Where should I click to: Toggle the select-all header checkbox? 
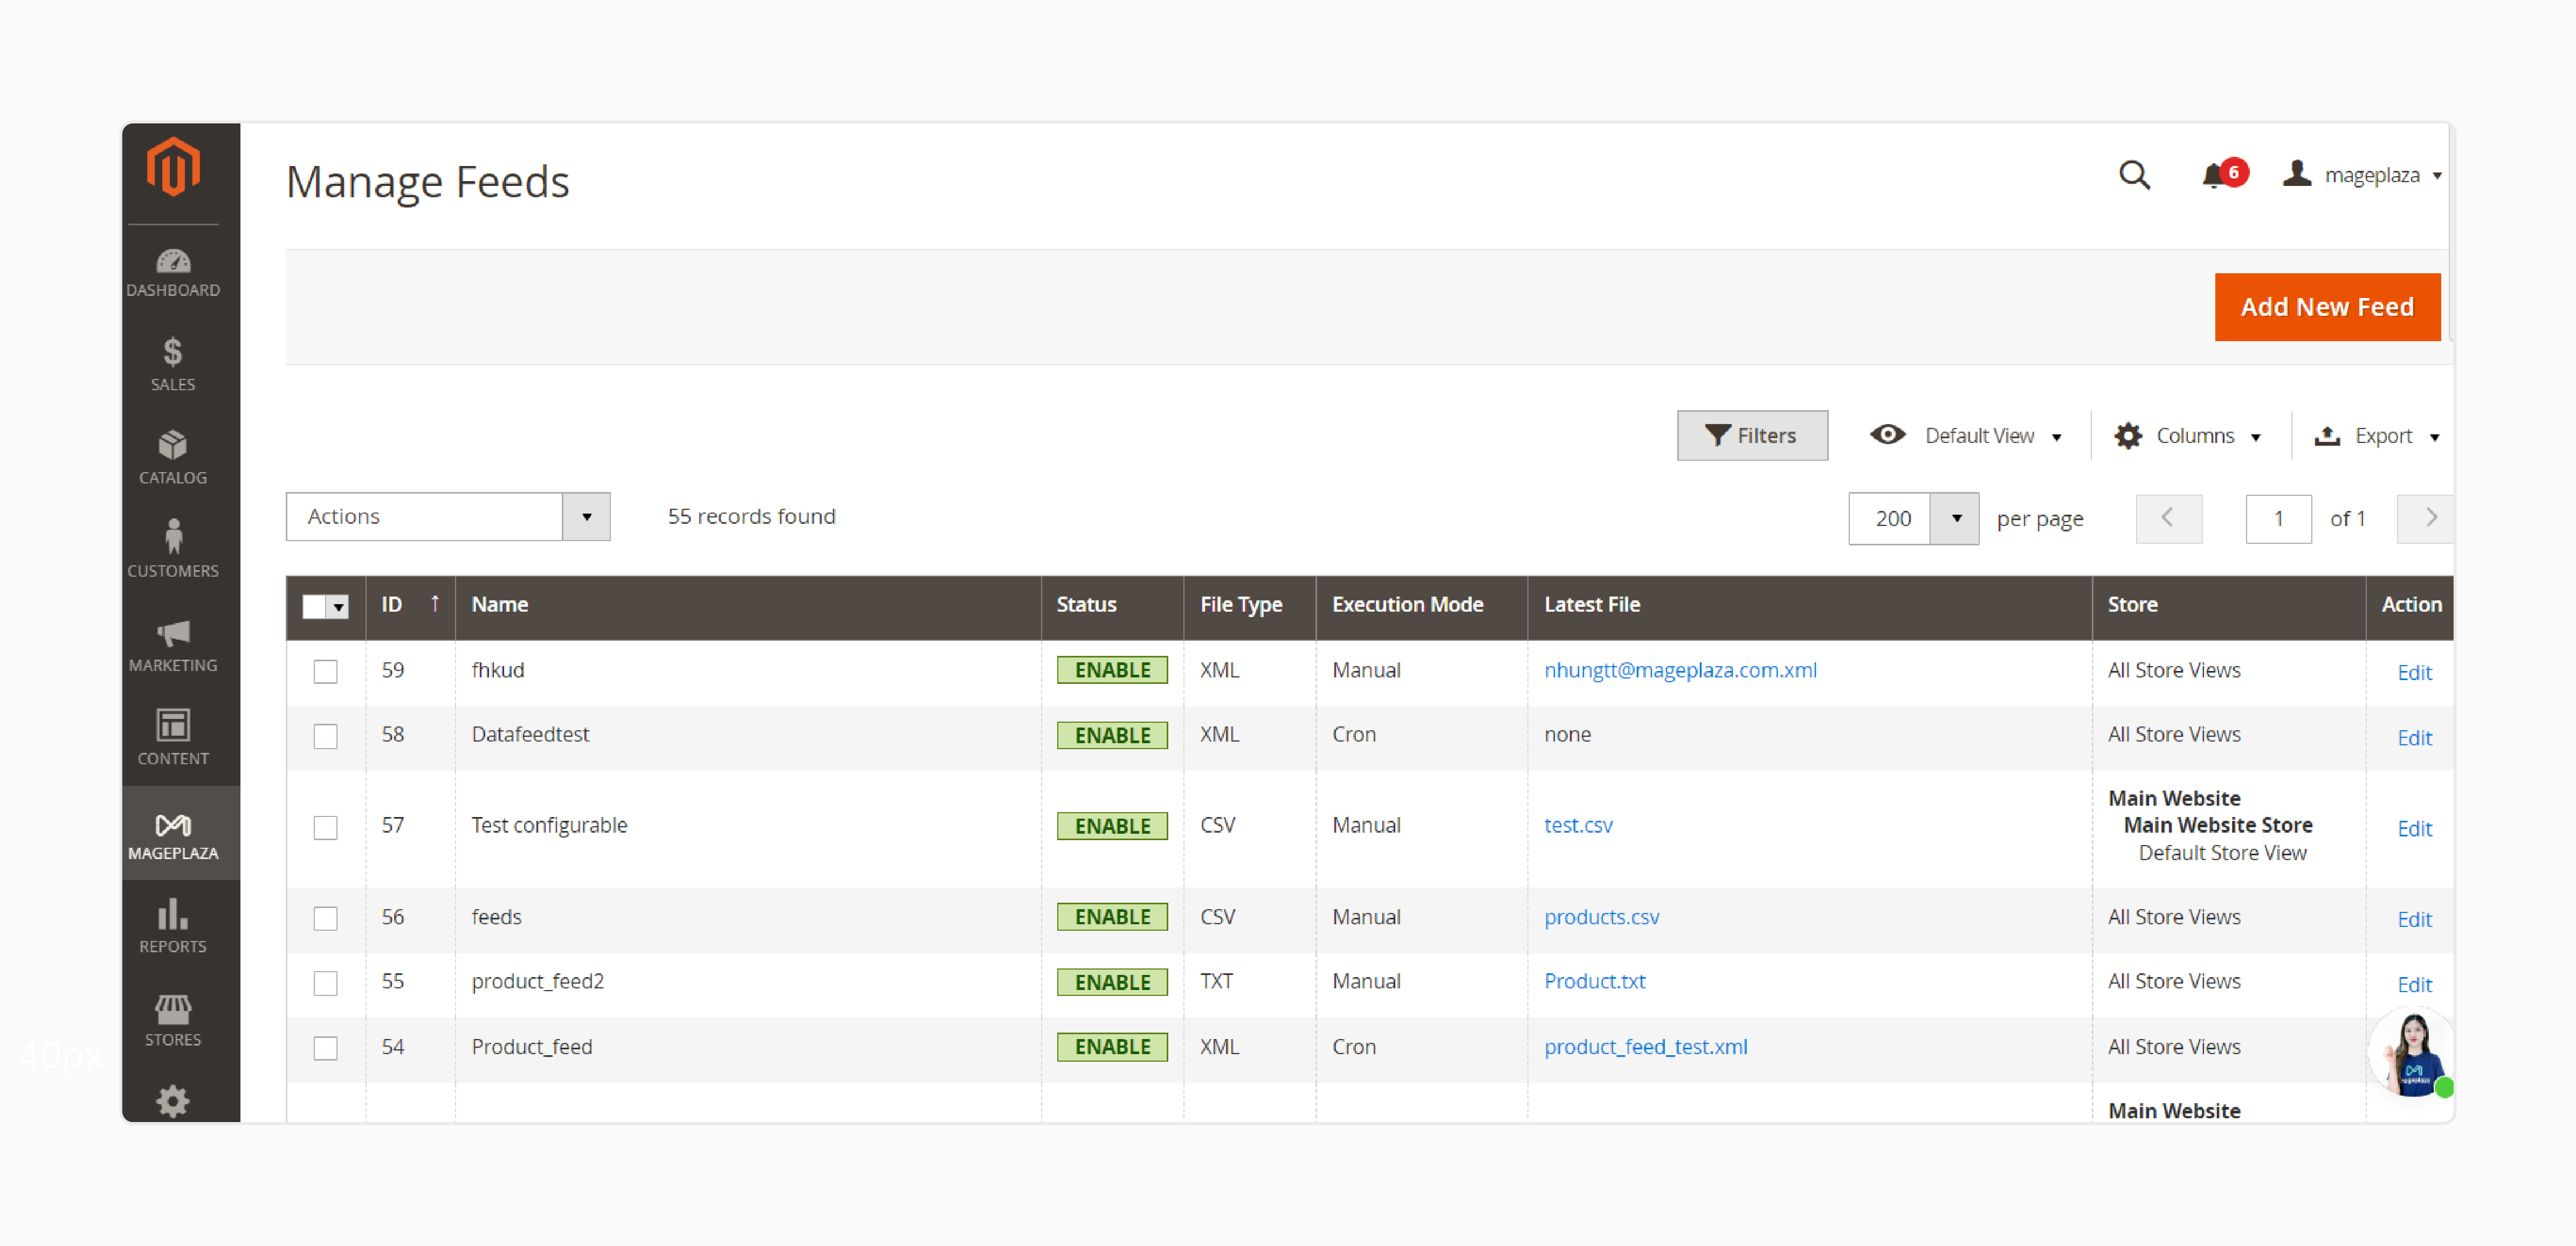pos(314,606)
